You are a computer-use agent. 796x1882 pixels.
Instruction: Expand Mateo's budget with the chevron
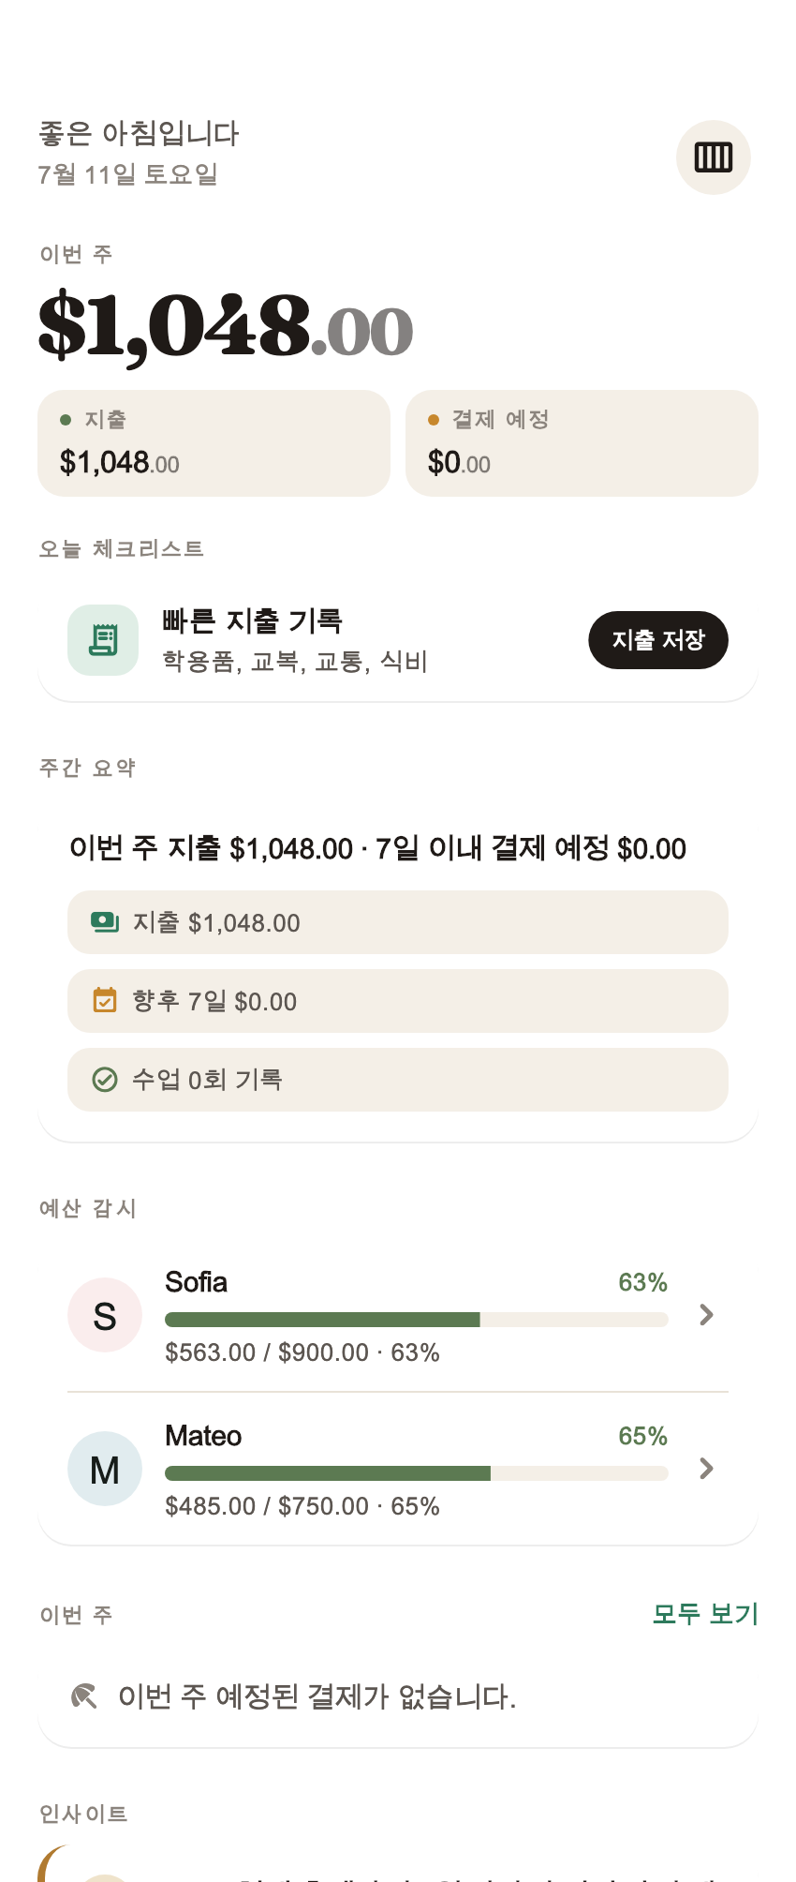(x=707, y=1469)
